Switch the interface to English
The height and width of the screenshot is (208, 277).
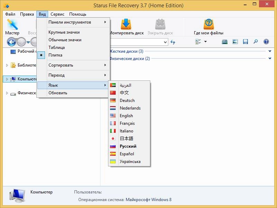(129, 116)
